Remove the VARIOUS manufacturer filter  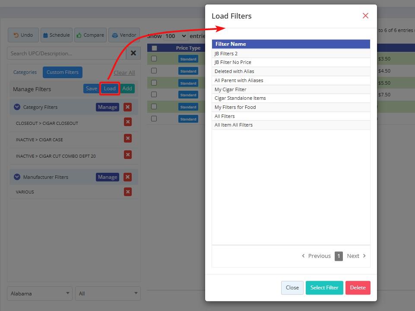click(127, 192)
